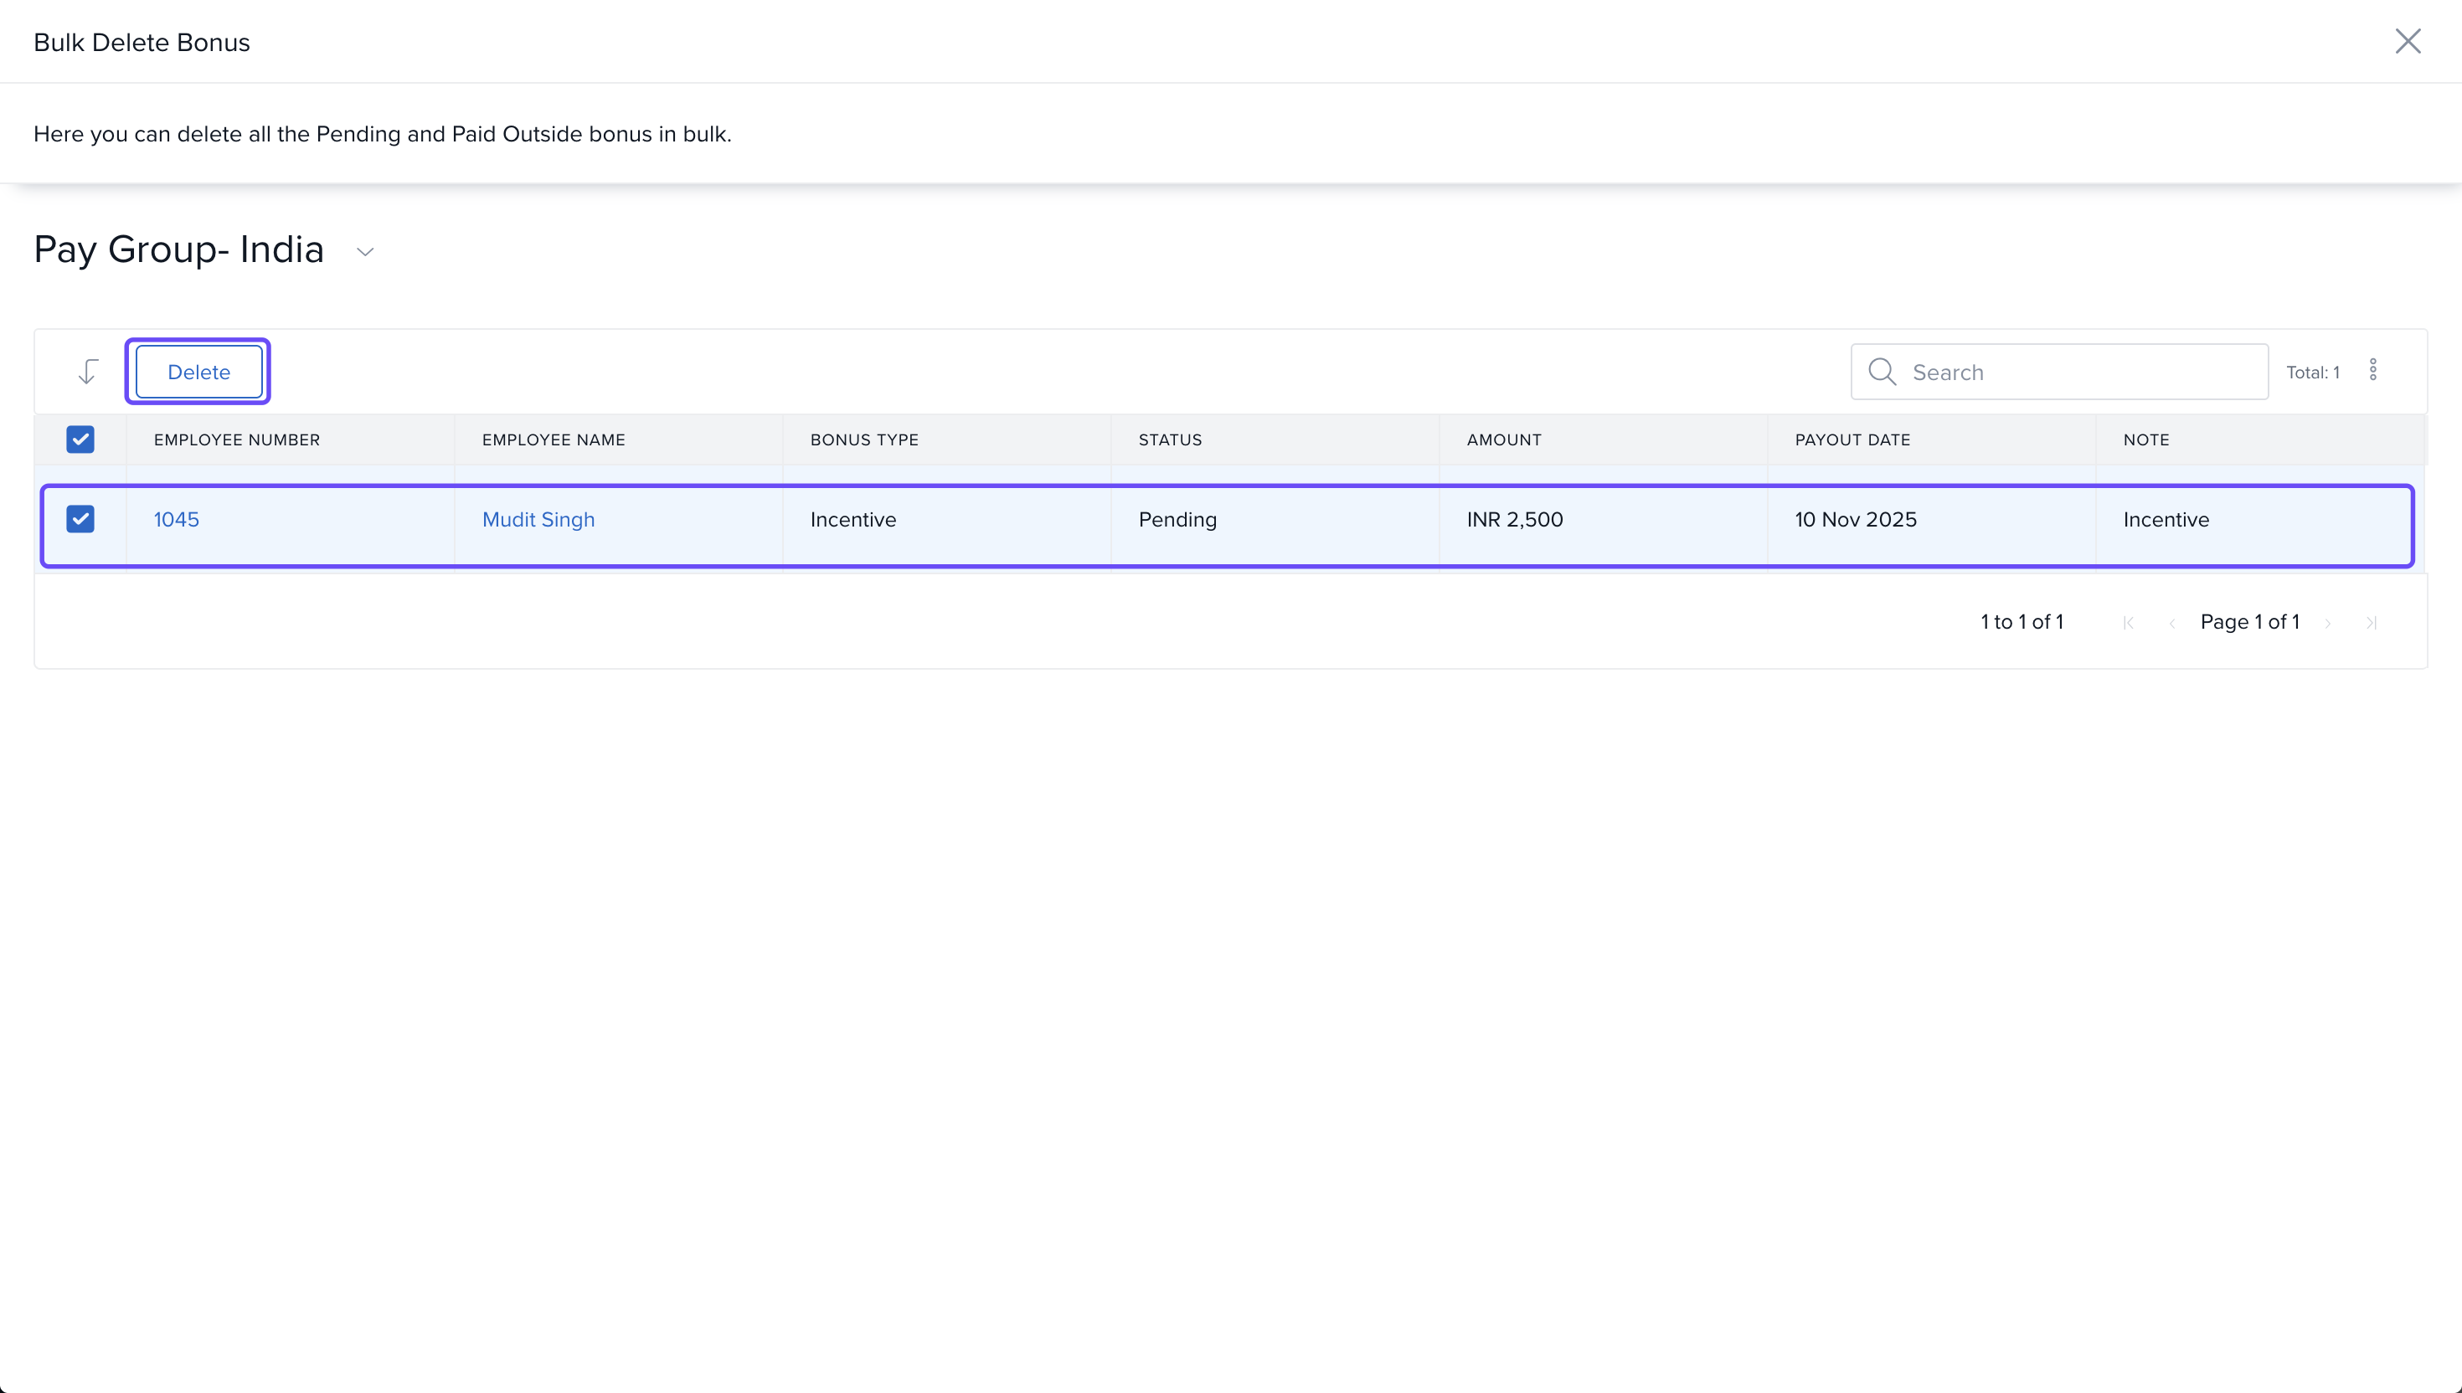This screenshot has width=2462, height=1393.
Task: Uncheck the select-all header checkbox
Action: [x=80, y=439]
